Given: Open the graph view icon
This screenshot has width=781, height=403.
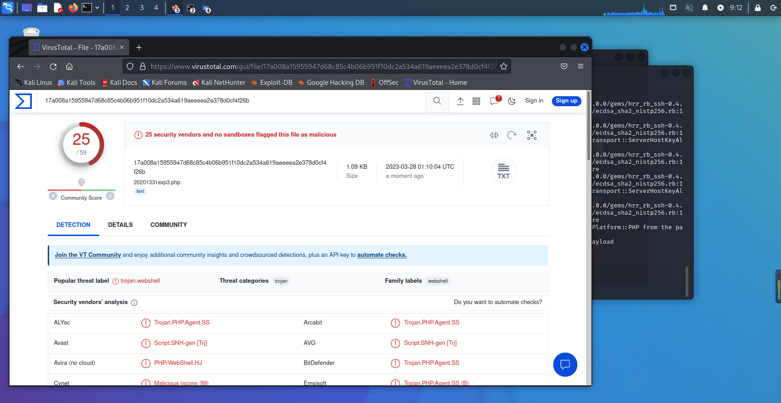Looking at the screenshot, I should click(x=532, y=135).
